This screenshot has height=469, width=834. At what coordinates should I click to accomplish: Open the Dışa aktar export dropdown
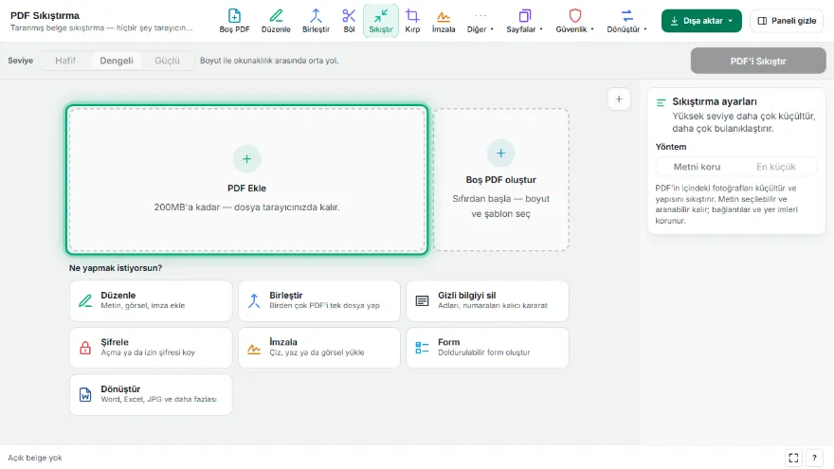click(701, 21)
